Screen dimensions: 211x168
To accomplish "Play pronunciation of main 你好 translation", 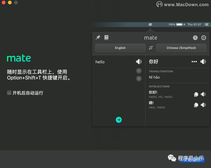I will coord(203,62).
